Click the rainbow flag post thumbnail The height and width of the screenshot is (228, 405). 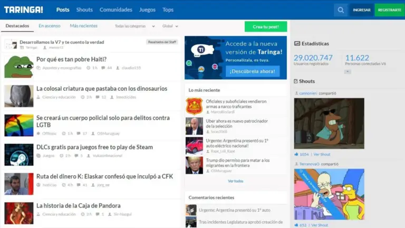[x=19, y=126]
